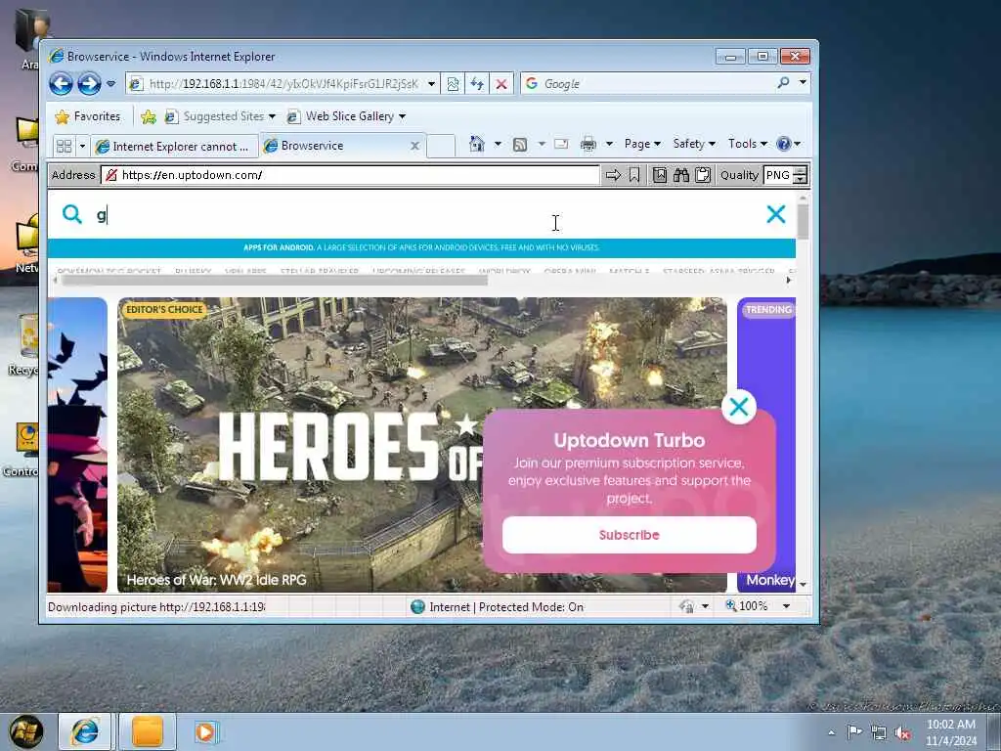
Task: Click the insecure lock icon in Address bar
Action: (111, 175)
